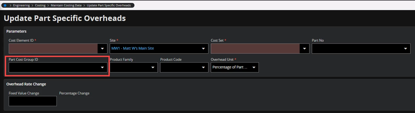Expand the Product Code dropdown arrow
The height and width of the screenshot is (113, 415).
(203, 67)
